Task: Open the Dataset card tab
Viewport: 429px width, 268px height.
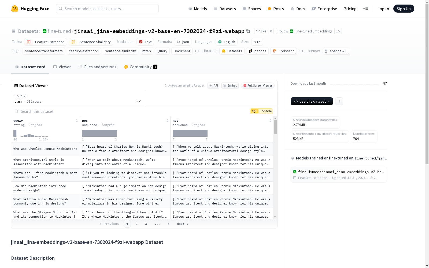Action: [x=30, y=67]
